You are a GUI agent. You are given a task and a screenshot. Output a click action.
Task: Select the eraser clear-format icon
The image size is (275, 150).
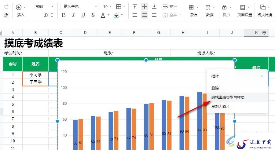click(x=6, y=15)
